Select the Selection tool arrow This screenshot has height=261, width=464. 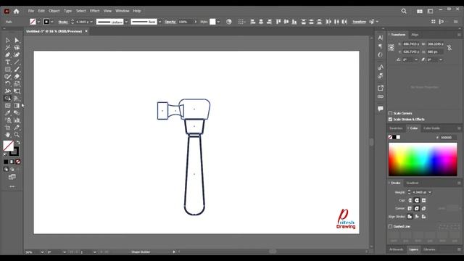click(8, 41)
